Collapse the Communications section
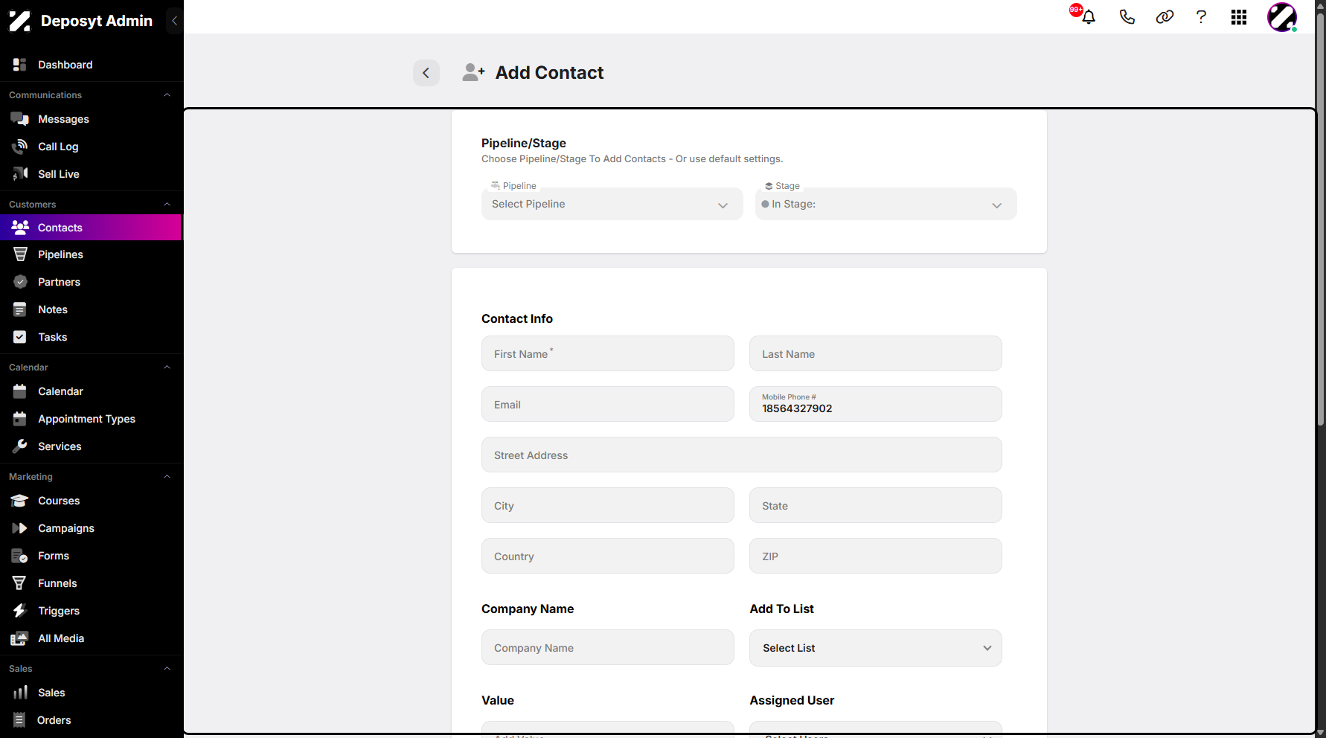 click(167, 95)
